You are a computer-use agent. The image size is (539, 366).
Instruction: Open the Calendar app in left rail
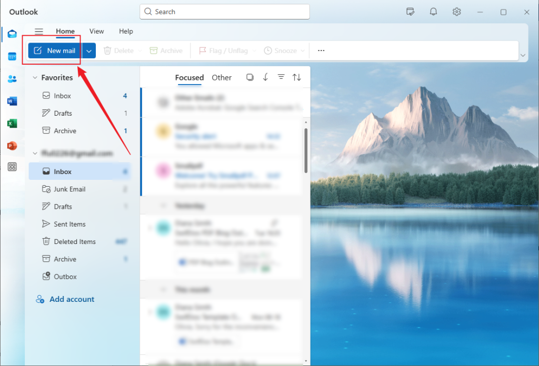click(12, 56)
